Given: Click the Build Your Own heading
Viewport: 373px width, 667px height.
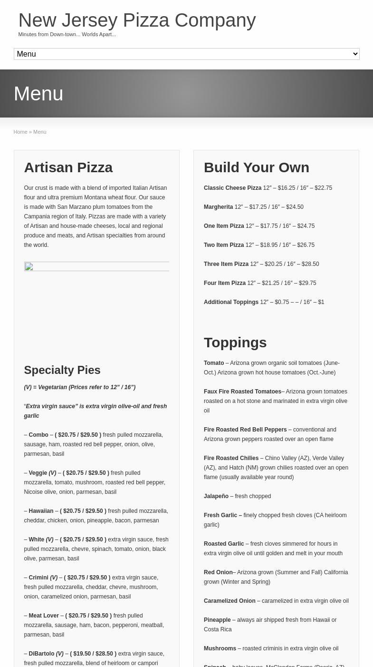Looking at the screenshot, I should click(256, 167).
